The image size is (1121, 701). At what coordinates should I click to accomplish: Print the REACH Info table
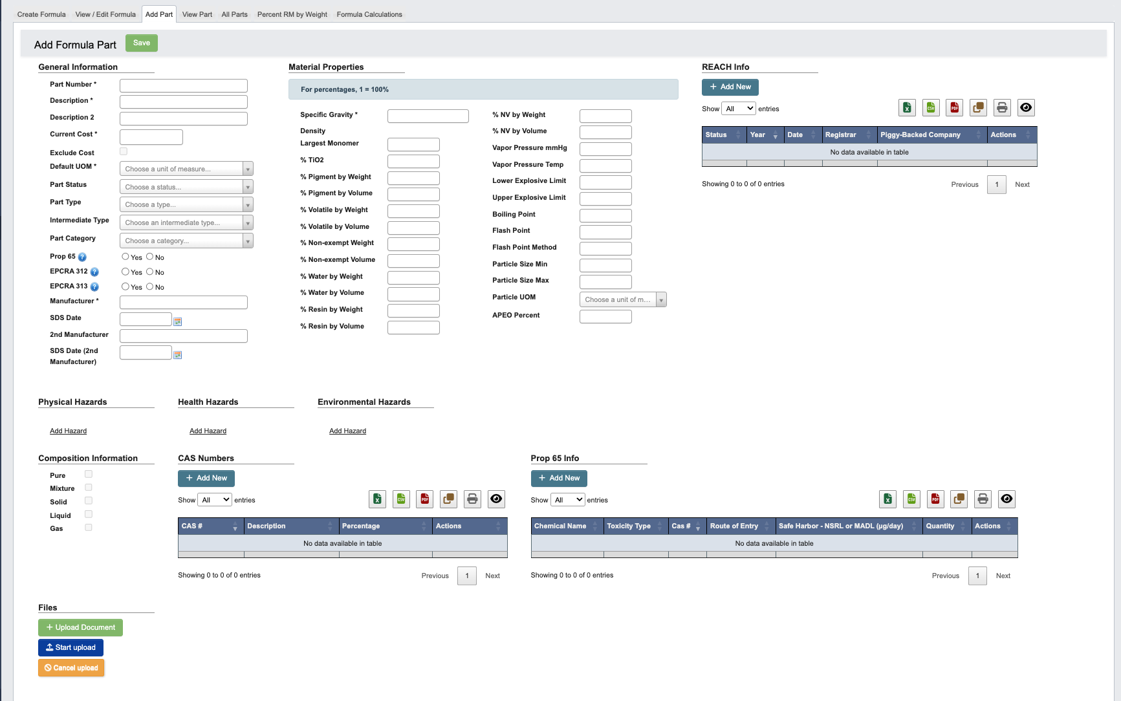[x=1002, y=108]
